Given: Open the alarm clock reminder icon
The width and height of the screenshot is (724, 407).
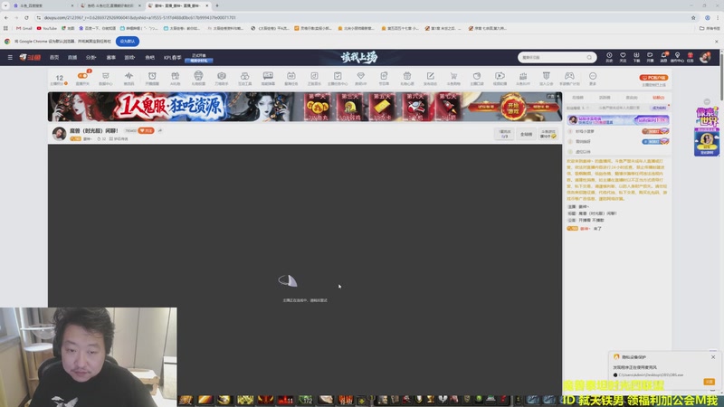Looking at the screenshot, I should pos(152,78).
